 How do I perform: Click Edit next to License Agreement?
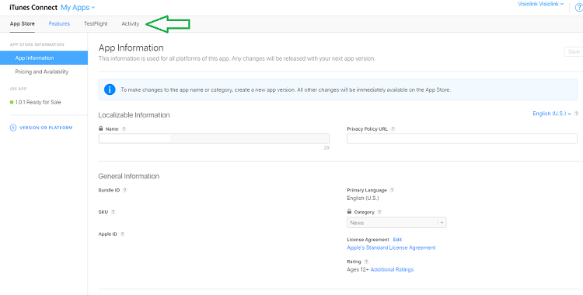397,240
